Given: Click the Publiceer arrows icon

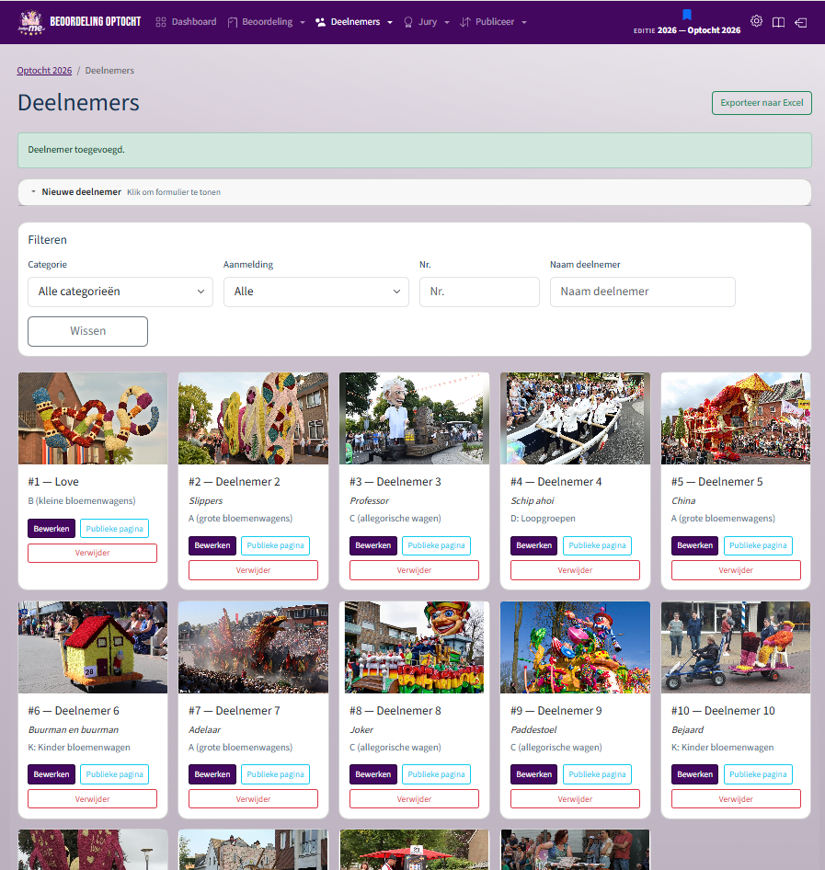Looking at the screenshot, I should 465,22.
